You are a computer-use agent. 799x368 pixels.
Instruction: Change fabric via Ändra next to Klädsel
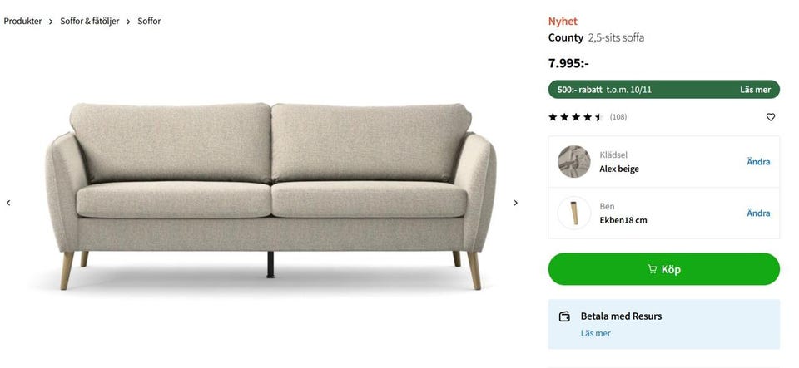(x=758, y=162)
